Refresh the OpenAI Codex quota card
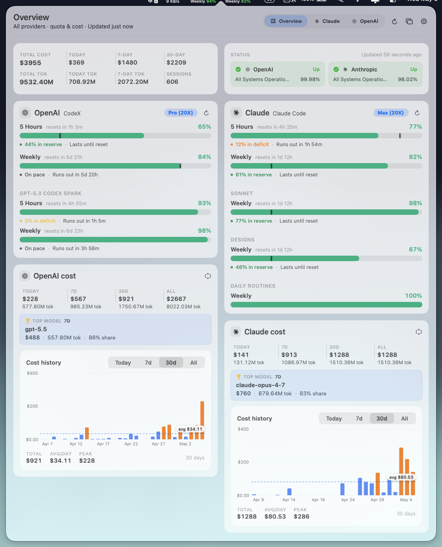Screen dimensions: 442x547 (x=206, y=113)
